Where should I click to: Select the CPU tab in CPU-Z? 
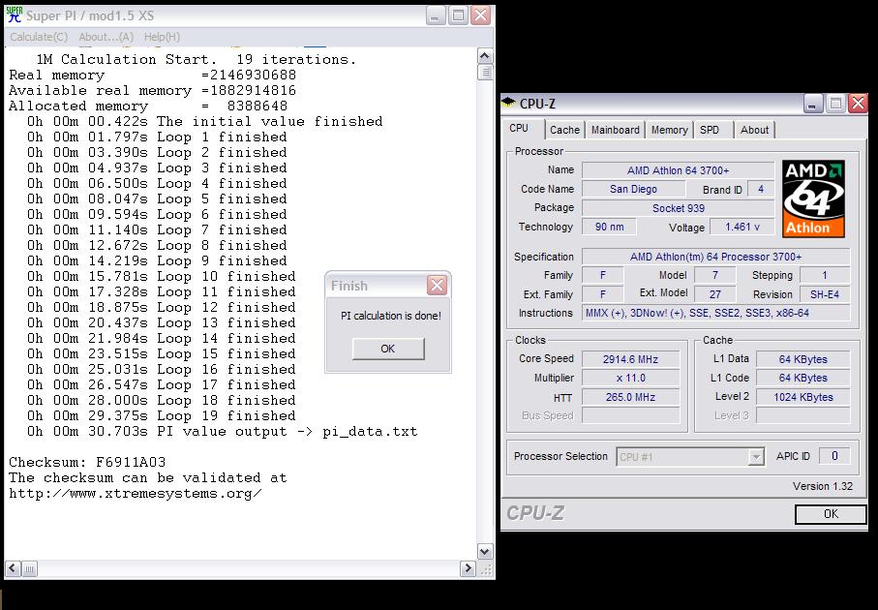click(519, 128)
